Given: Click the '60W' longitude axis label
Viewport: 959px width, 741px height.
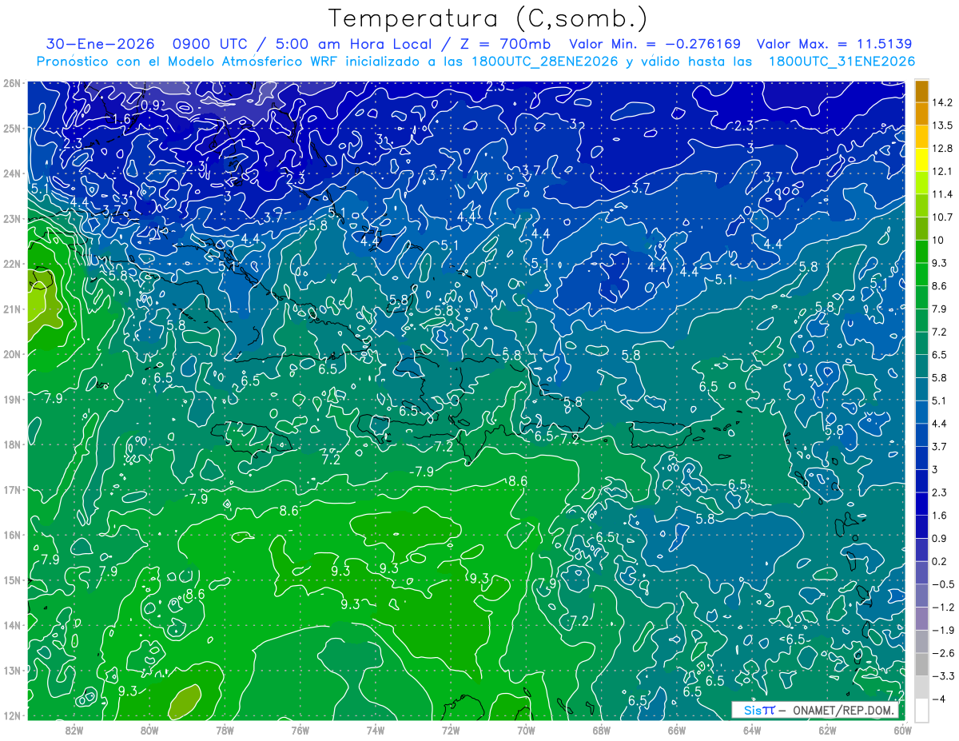Looking at the screenshot, I should pyautogui.click(x=901, y=731).
